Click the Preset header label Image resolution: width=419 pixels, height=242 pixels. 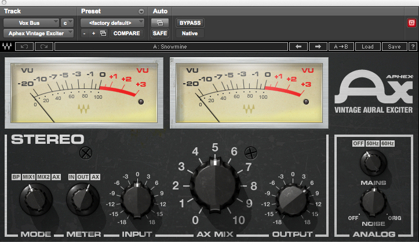coord(91,11)
